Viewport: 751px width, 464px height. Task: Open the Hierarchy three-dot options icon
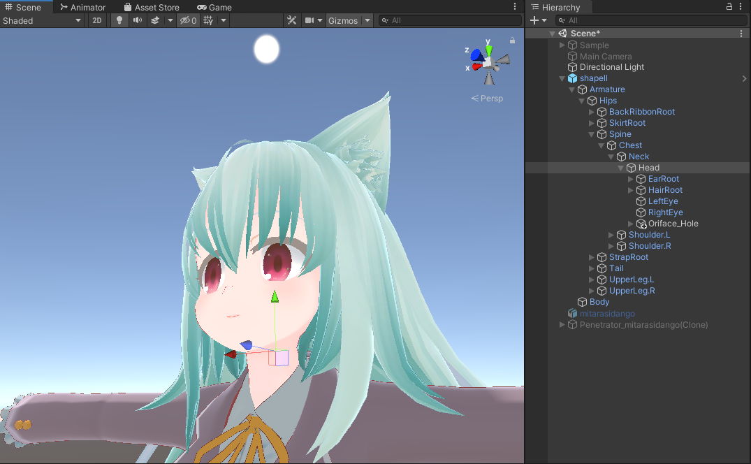point(741,6)
